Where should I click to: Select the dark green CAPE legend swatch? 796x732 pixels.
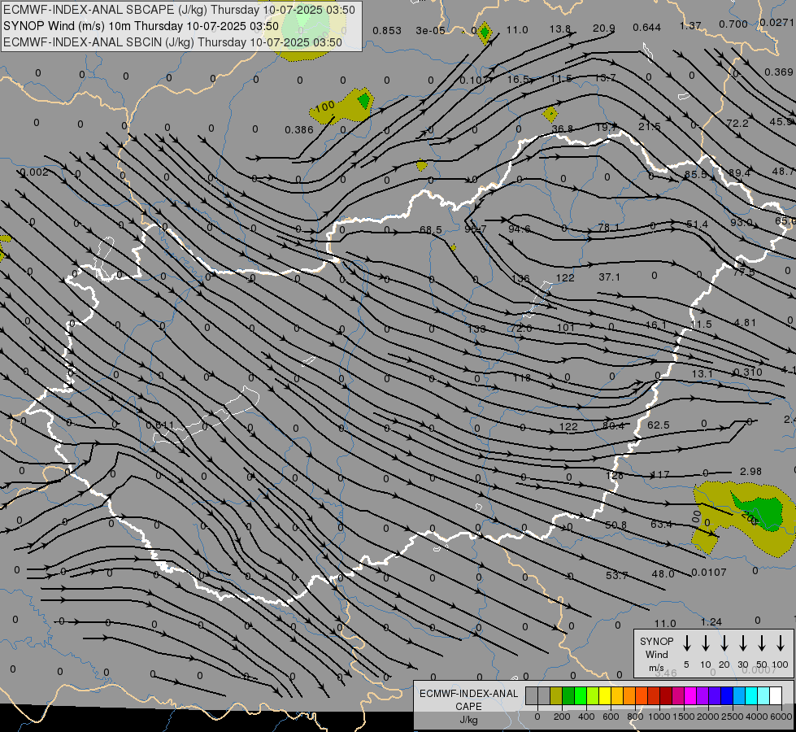[x=568, y=695]
